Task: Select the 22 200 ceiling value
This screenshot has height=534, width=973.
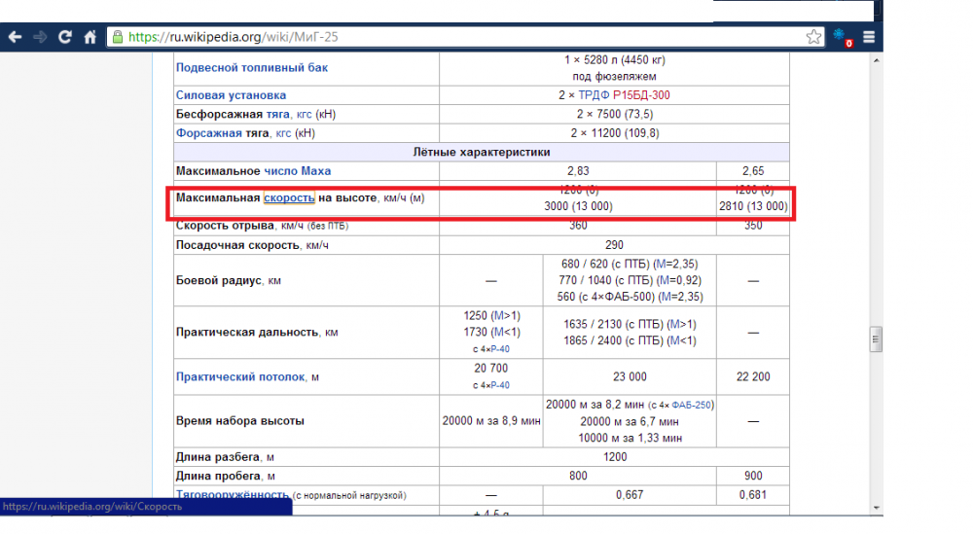Action: click(753, 377)
